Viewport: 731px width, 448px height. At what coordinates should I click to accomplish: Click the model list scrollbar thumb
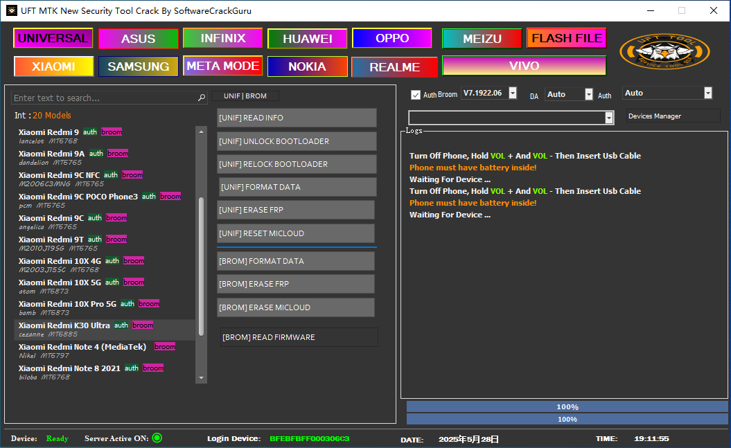(x=202, y=267)
